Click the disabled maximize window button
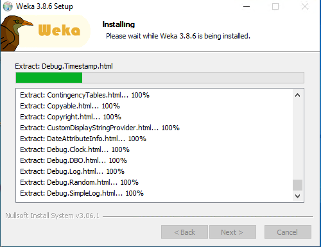This screenshot has height=247, width=321. pos(275,6)
